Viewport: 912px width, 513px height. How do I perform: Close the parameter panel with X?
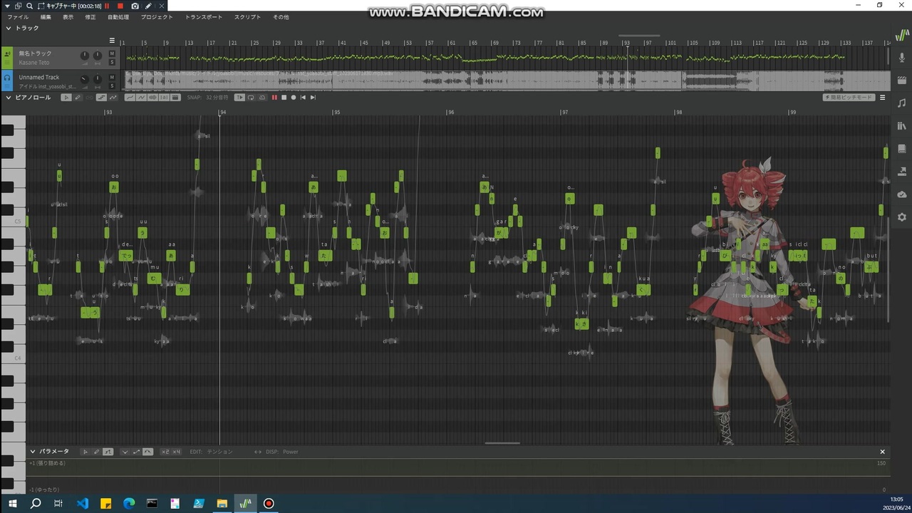(x=882, y=452)
